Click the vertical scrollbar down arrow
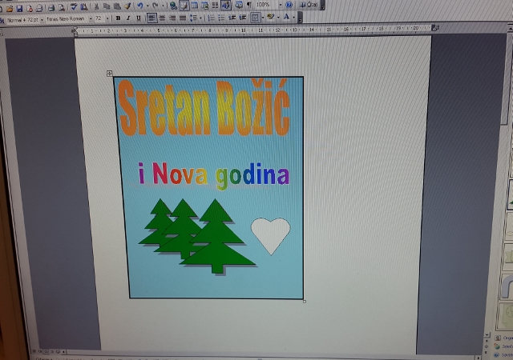 pyautogui.click(x=487, y=335)
